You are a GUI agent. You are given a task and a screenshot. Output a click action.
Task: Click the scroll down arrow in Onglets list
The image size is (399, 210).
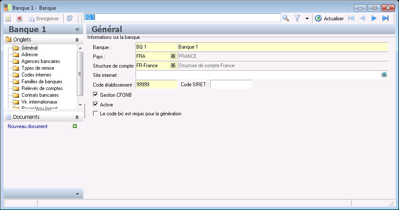point(80,105)
